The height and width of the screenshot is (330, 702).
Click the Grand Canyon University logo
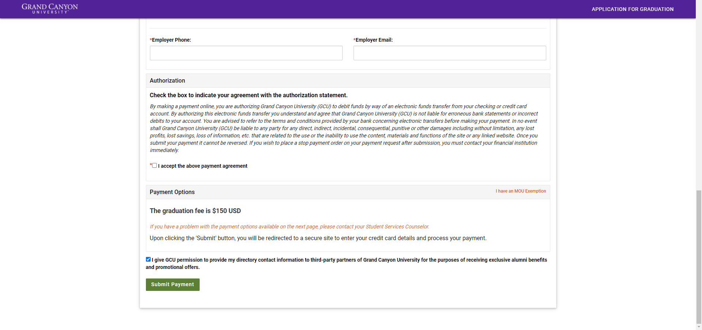[x=50, y=9]
